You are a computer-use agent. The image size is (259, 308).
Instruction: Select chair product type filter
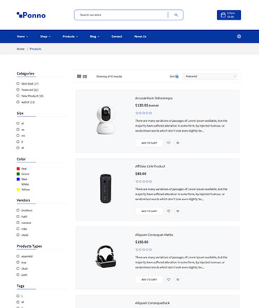tap(22, 268)
